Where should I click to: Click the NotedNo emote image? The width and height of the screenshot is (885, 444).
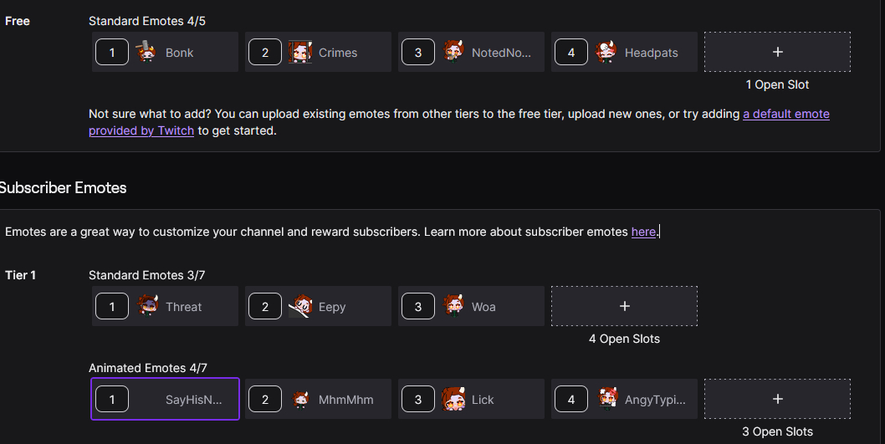tap(453, 52)
